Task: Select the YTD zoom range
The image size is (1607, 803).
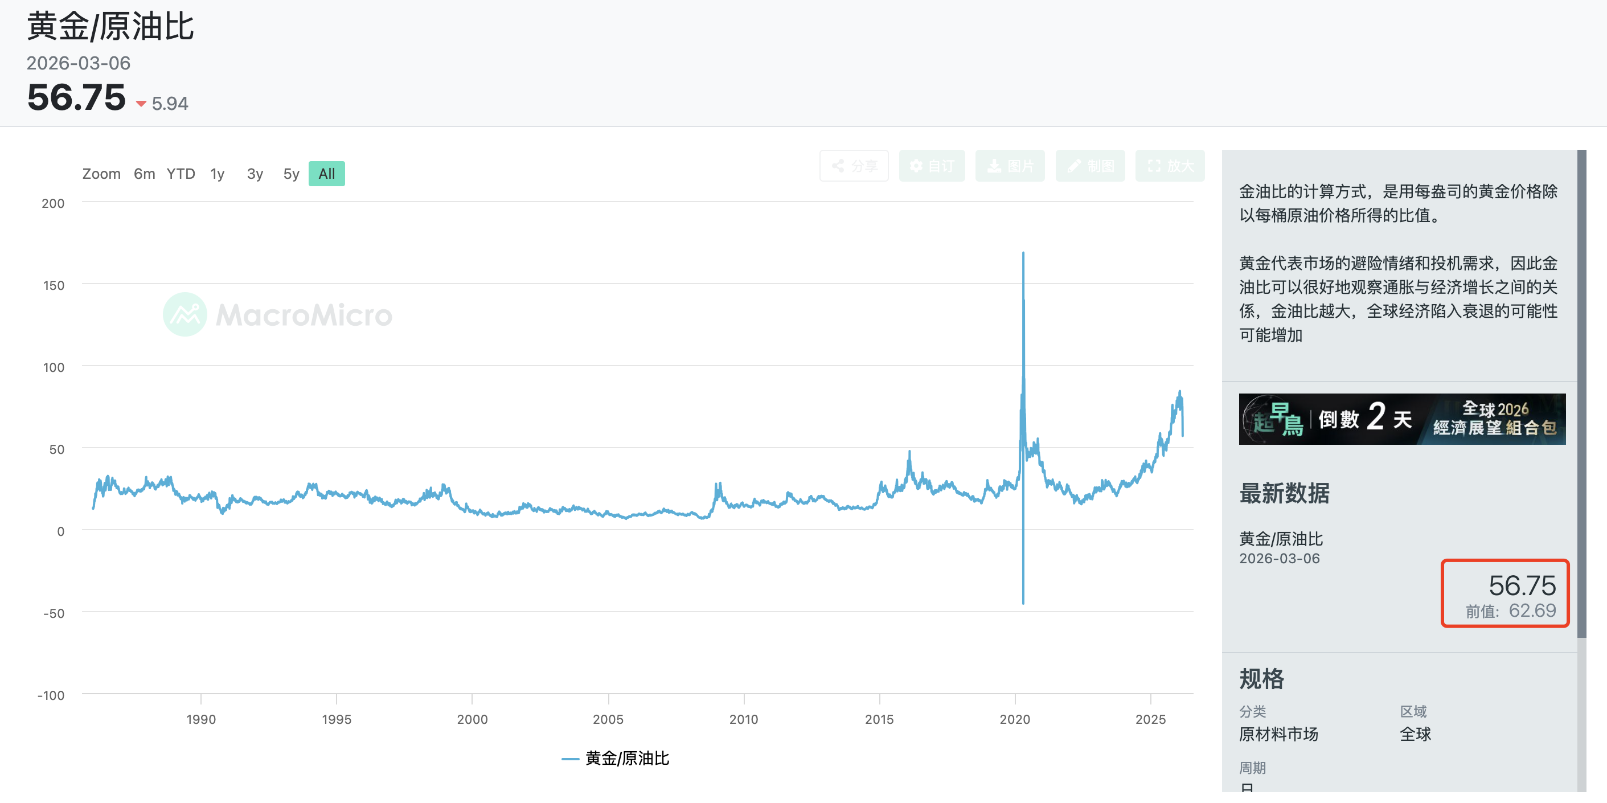Action: pos(181,174)
